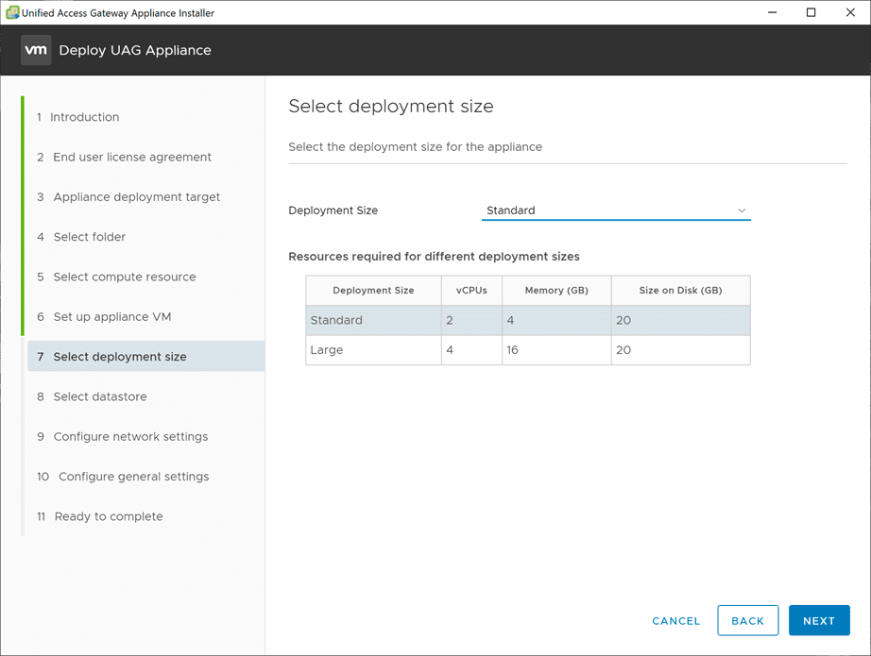Go to Select compute resource step
The image size is (871, 656).
click(x=126, y=277)
